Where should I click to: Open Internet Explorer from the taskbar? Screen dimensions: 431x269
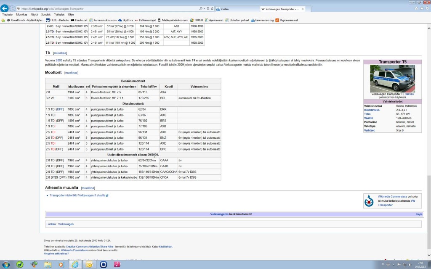click(75, 264)
